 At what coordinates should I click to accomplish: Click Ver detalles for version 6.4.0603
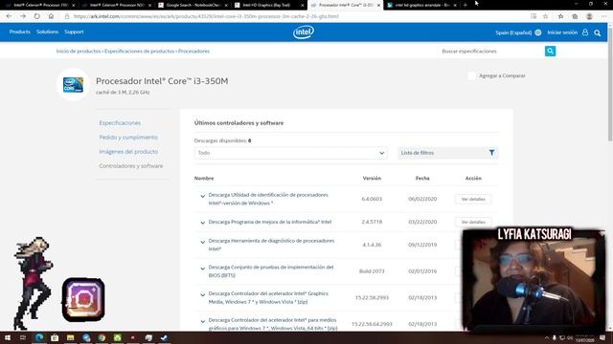[473, 199]
